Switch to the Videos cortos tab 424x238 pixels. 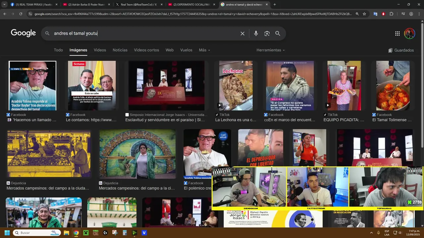pos(146,50)
